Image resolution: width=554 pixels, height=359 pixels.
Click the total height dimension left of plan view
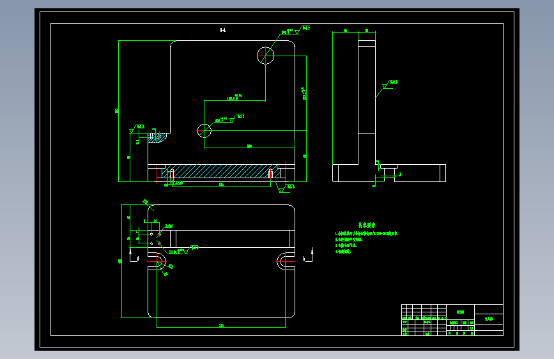coord(120,261)
